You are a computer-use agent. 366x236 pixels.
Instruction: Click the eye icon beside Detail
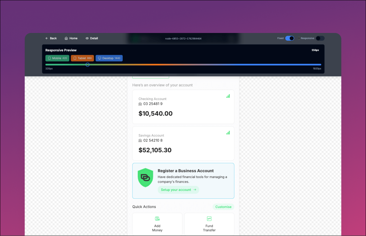[x=87, y=39]
